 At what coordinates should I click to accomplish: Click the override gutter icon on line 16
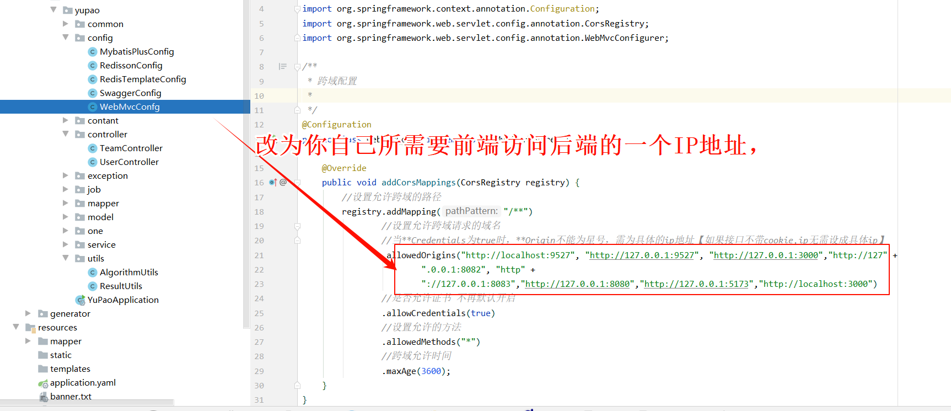[x=272, y=183]
